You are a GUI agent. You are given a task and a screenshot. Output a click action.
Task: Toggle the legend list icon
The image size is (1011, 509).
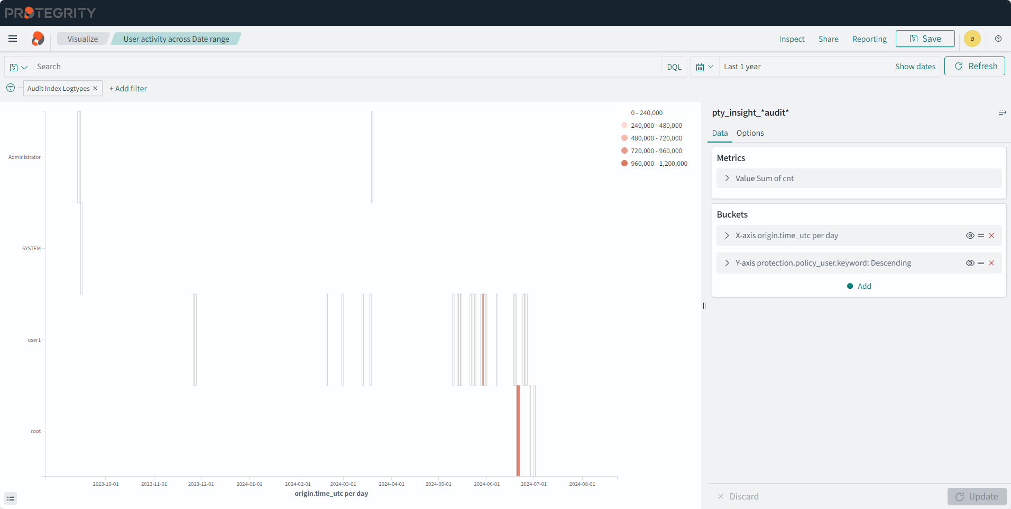11,498
